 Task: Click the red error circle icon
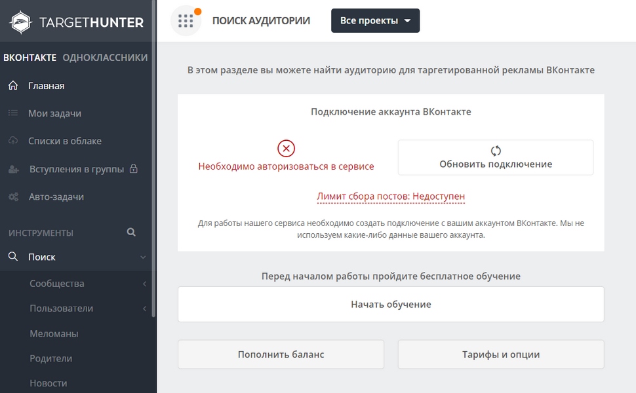286,148
